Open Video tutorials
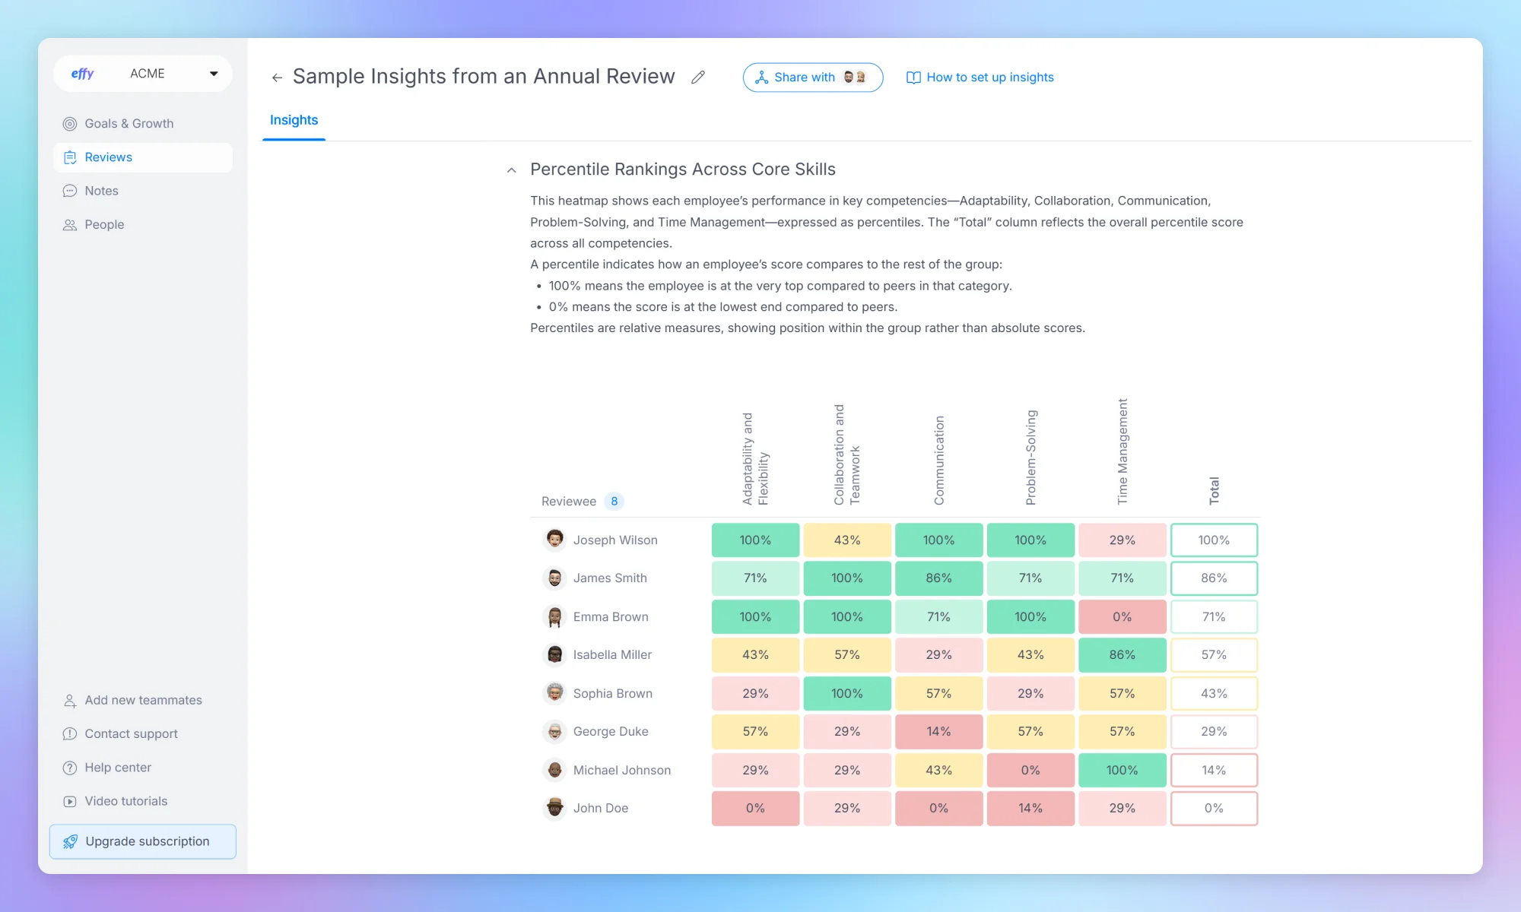The image size is (1521, 912). [x=125, y=800]
